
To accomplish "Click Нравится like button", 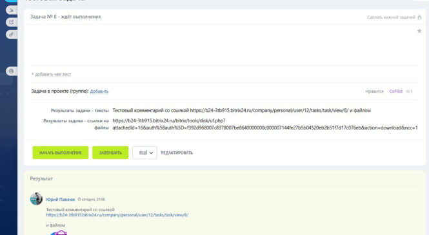I will [x=374, y=91].
